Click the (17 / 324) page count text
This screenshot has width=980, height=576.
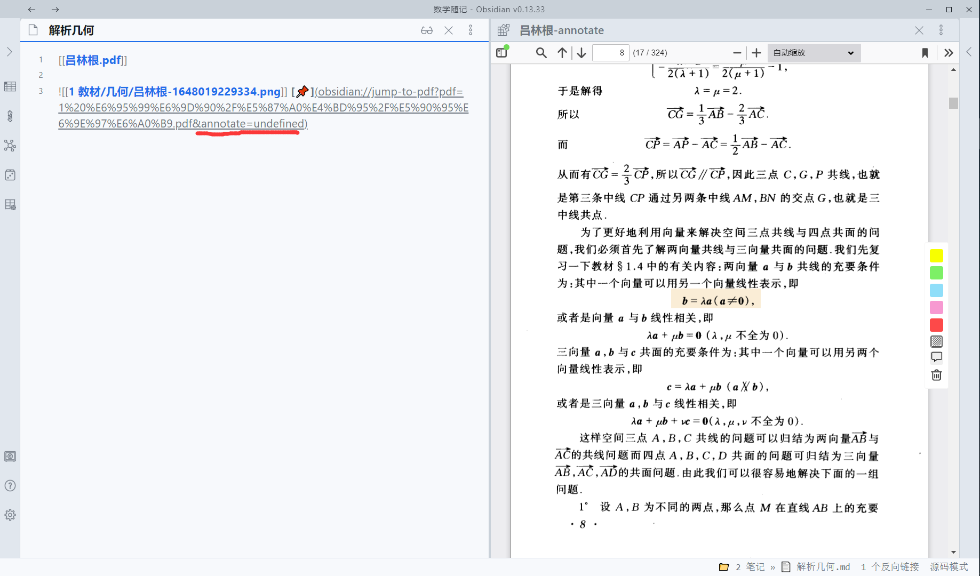click(650, 53)
